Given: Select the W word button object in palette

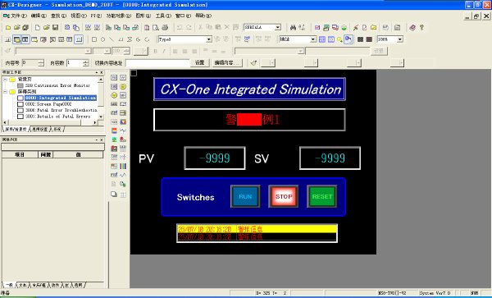Looking at the screenshot, I should [123, 77].
